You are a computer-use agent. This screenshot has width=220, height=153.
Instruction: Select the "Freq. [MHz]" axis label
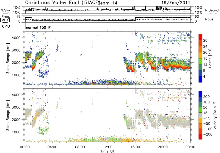pos(5,19)
